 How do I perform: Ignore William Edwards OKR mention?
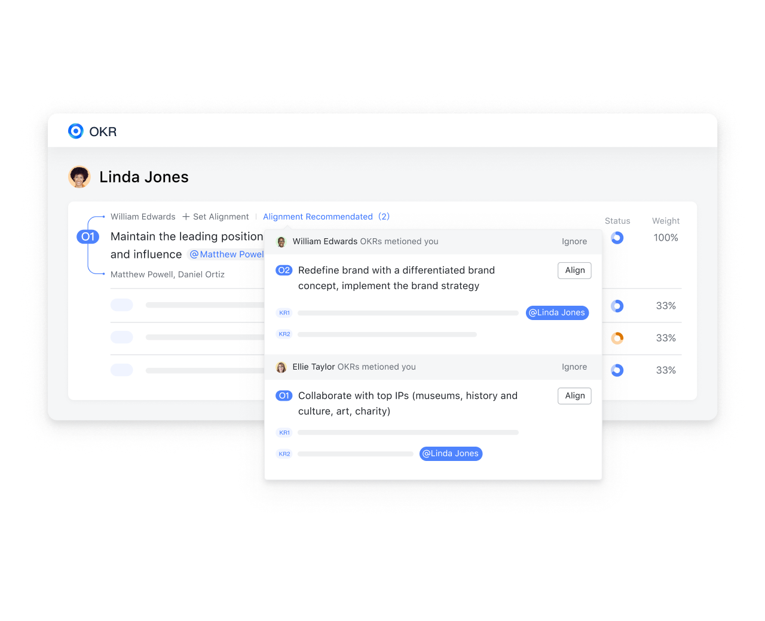pyautogui.click(x=574, y=242)
